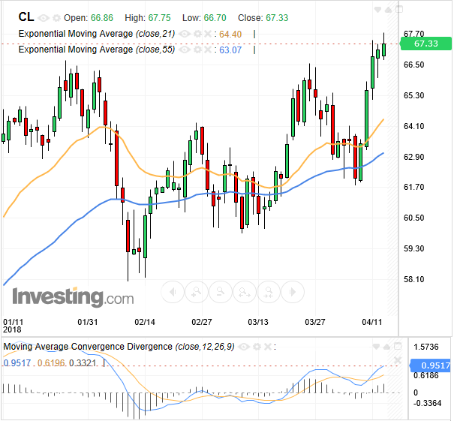This screenshot has height=421, width=454.
Task: Click the blue 0.9517 MACD value tag
Action: [x=431, y=366]
